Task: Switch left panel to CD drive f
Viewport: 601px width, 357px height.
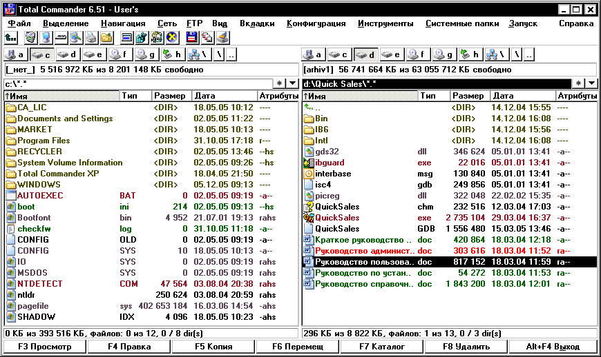Action: click(120, 54)
